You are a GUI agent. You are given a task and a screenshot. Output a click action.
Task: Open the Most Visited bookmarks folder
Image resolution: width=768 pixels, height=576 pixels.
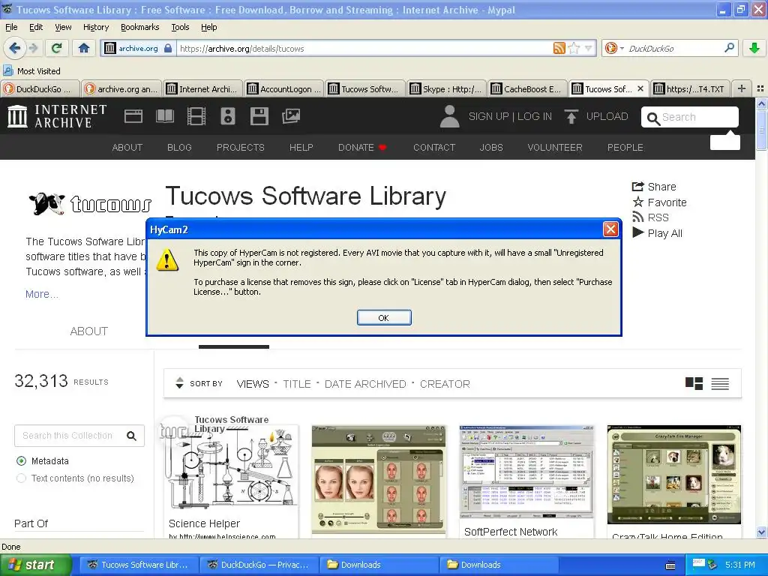click(x=32, y=71)
